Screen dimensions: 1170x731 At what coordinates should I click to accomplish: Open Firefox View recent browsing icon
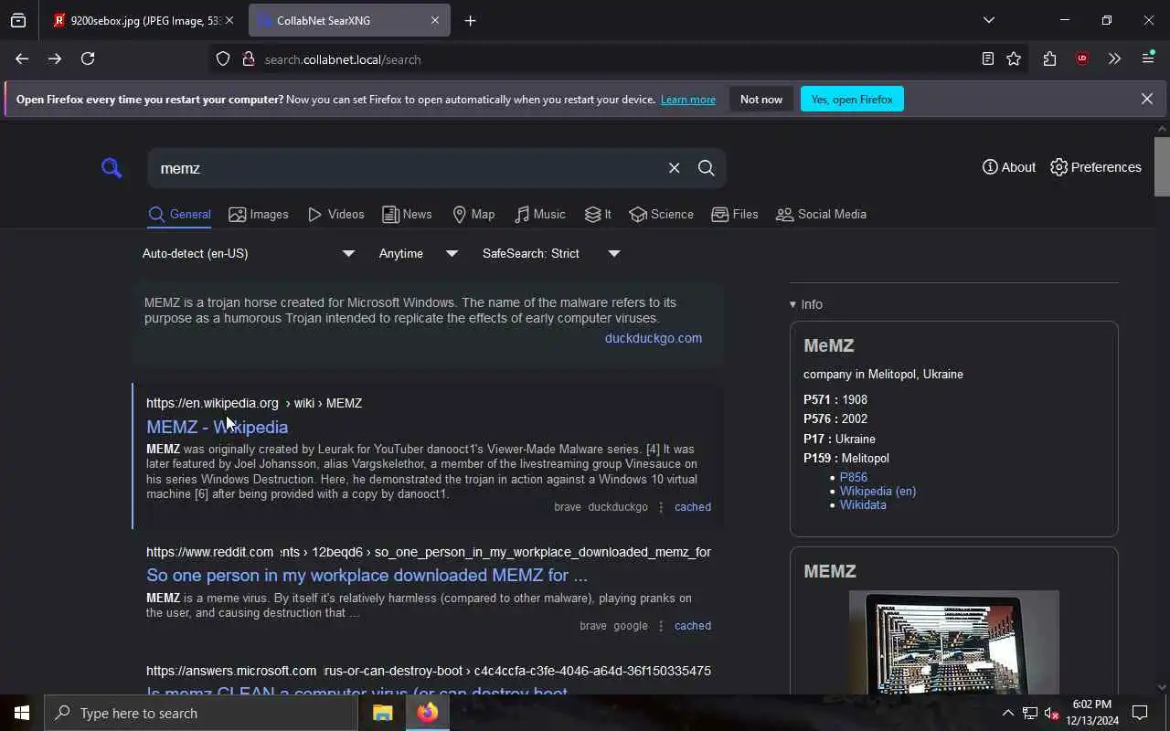(18, 20)
